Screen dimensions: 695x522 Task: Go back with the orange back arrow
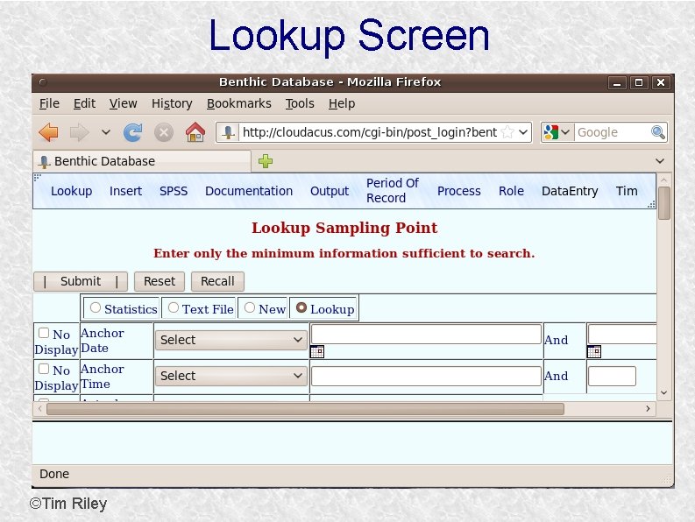pos(48,132)
